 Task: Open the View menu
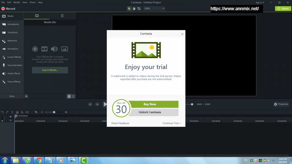[x=25, y=2]
